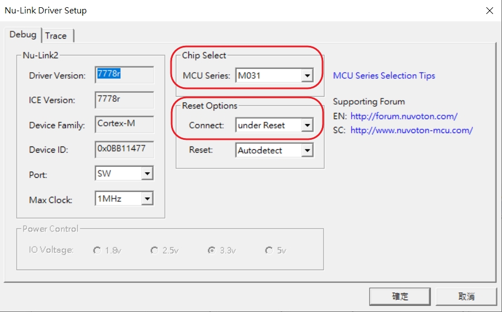502x312 pixels.
Task: Cancel with the 取消 button
Action: click(466, 296)
